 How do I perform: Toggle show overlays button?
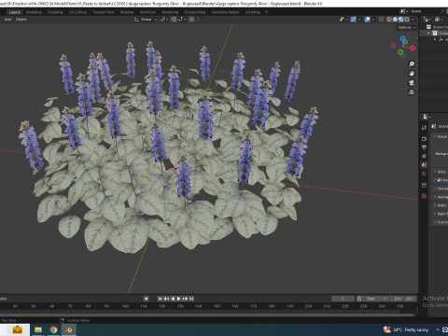(368, 20)
